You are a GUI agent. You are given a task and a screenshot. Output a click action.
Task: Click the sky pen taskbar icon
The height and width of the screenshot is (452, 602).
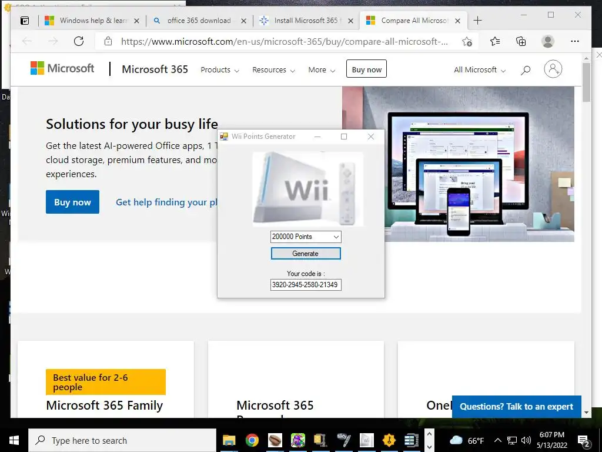pyautogui.click(x=343, y=440)
